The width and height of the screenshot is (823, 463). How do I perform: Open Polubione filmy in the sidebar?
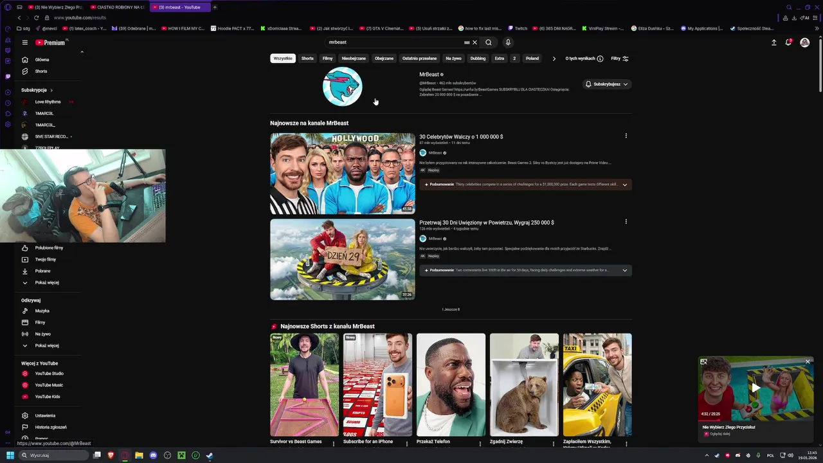pyautogui.click(x=49, y=248)
